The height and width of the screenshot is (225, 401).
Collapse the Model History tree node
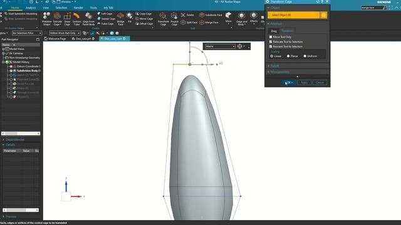[3, 62]
